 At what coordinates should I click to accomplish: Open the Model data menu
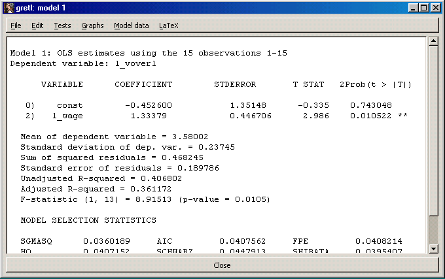[131, 26]
